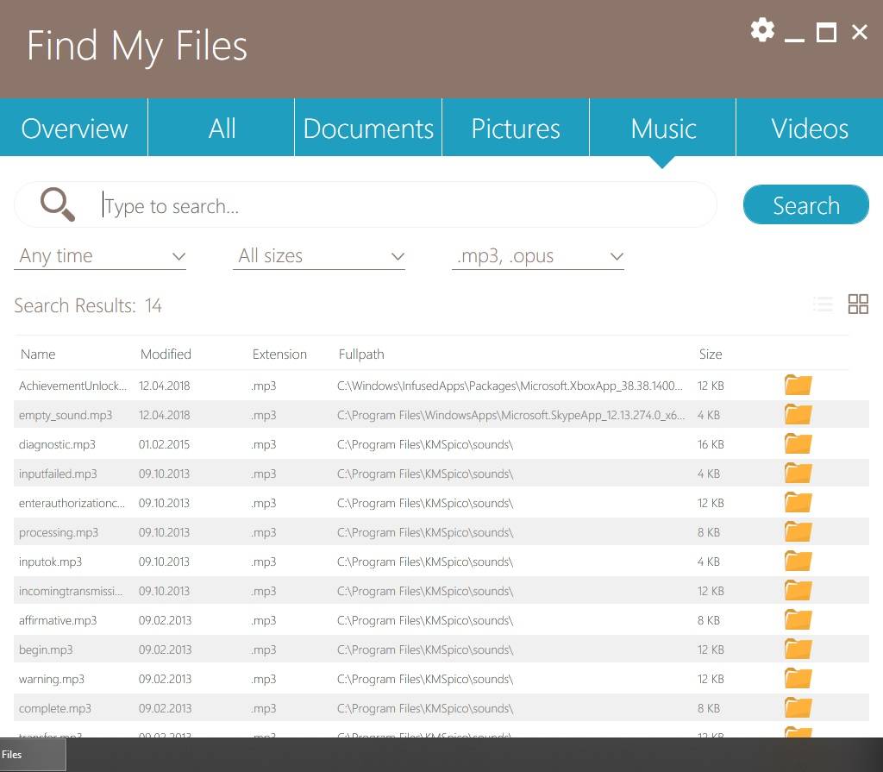
Task: Open folder location of warning.mp3
Action: (x=798, y=678)
